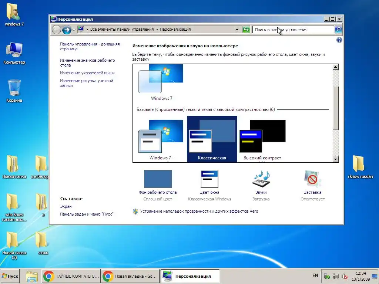Click the Back navigation arrow button

pyautogui.click(x=56, y=30)
